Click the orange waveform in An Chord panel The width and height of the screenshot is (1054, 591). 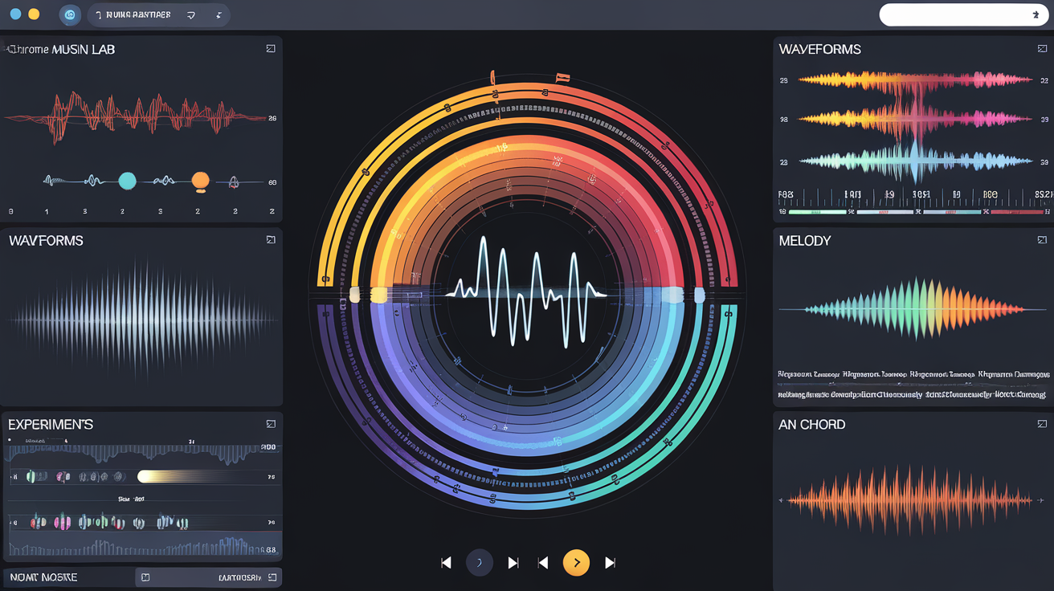click(x=910, y=500)
